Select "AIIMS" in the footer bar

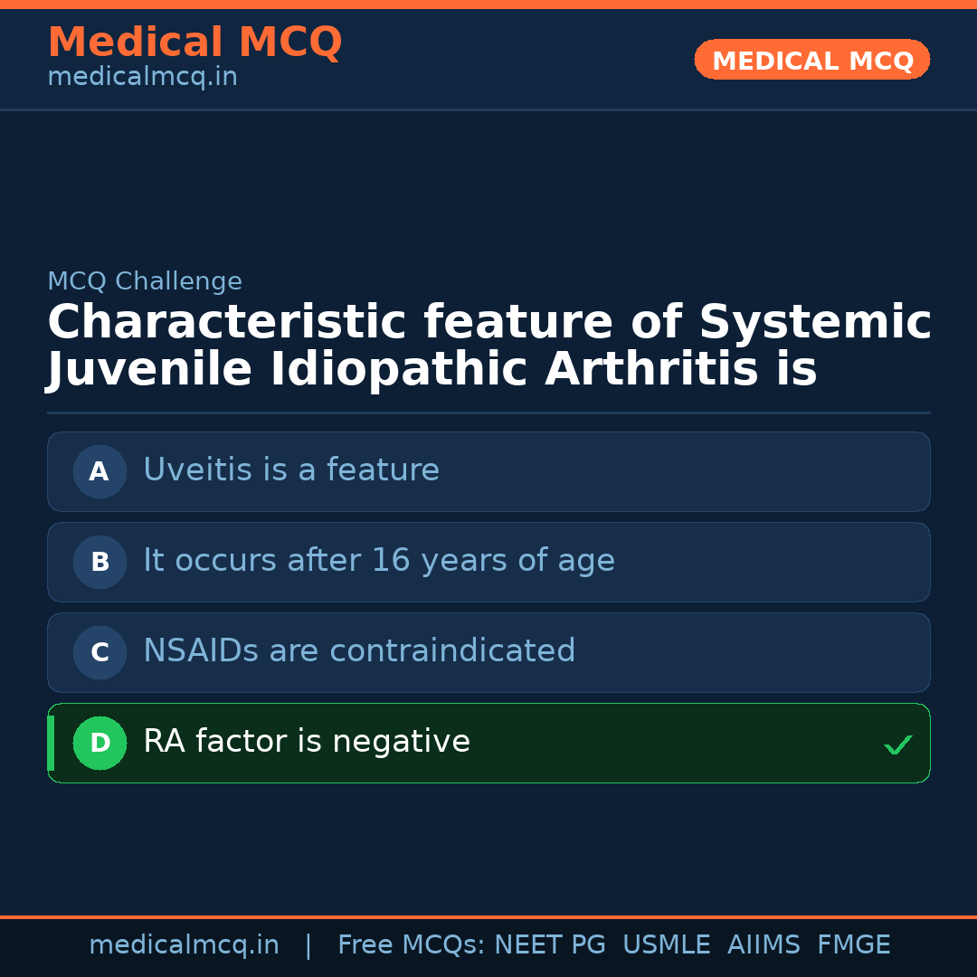764,945
